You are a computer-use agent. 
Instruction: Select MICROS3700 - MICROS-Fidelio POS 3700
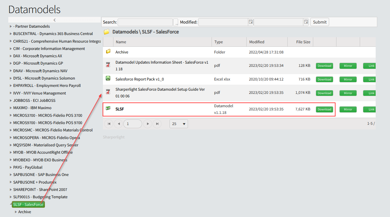pyautogui.click(x=47, y=115)
